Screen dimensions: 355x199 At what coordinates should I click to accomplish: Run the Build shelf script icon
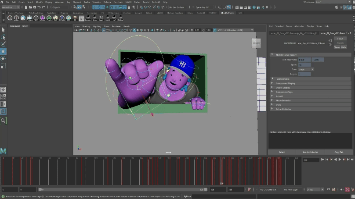click(x=108, y=18)
